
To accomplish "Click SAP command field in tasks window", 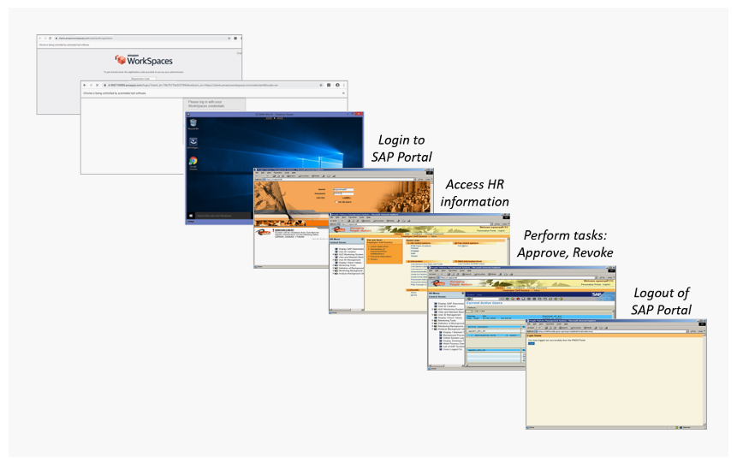I will 485,299.
